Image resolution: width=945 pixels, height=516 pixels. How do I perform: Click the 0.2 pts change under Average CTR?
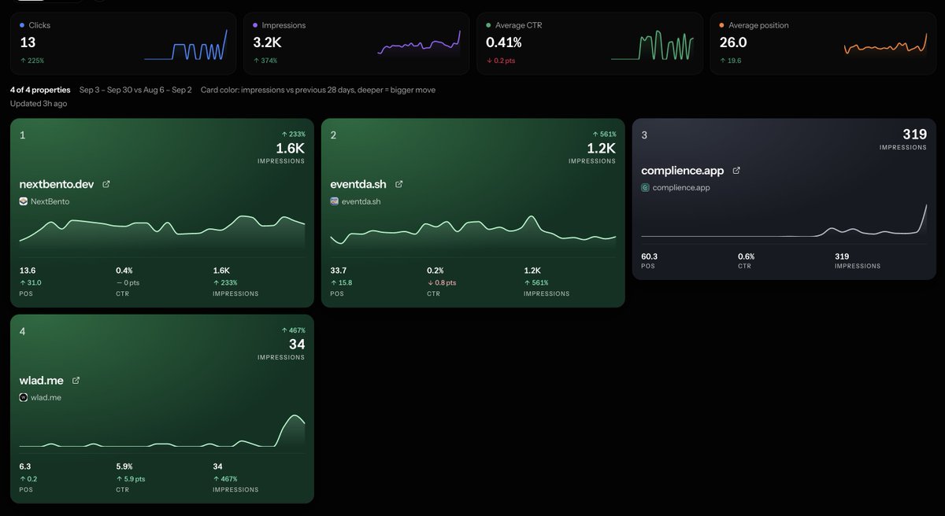click(x=502, y=61)
